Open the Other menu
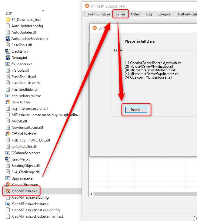The image size is (197, 221). pos(135,14)
